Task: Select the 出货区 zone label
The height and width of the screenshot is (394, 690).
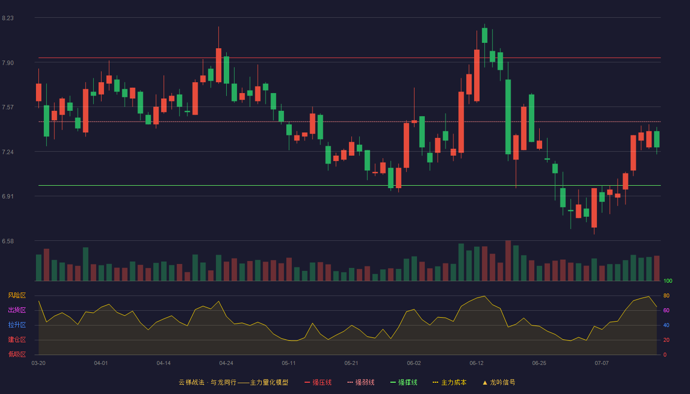Action: (17, 310)
